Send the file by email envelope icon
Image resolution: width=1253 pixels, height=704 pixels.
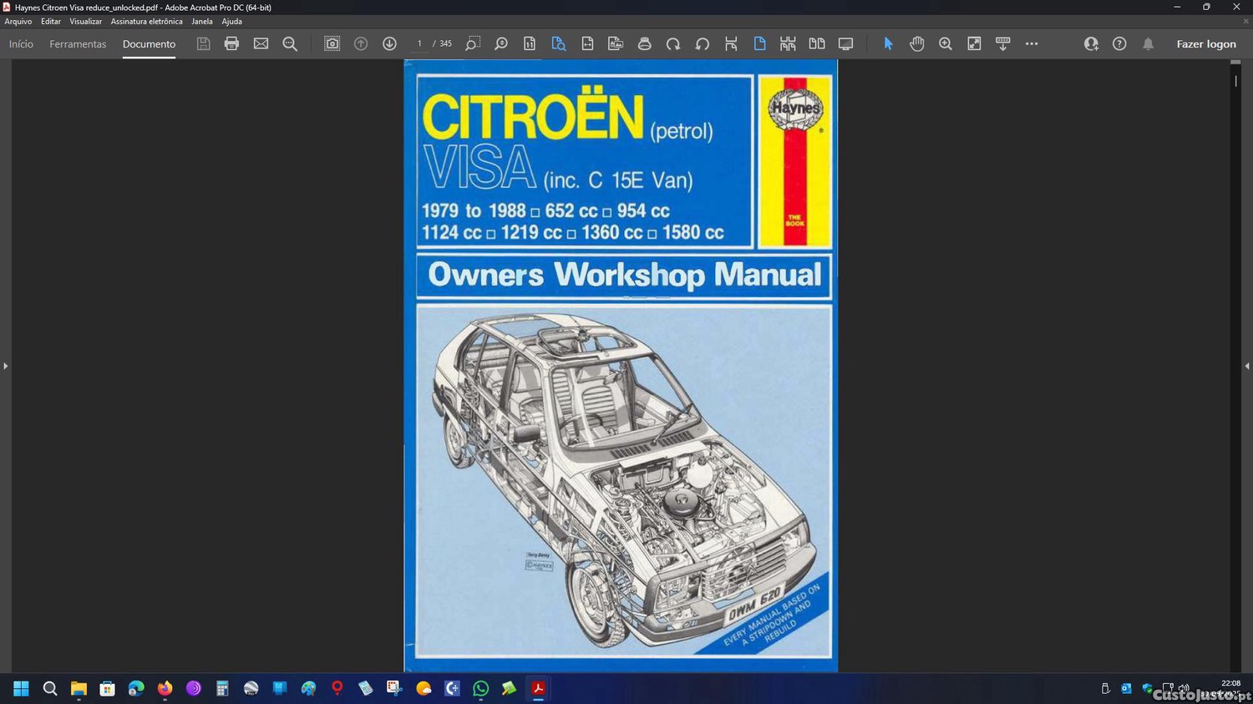coord(261,44)
